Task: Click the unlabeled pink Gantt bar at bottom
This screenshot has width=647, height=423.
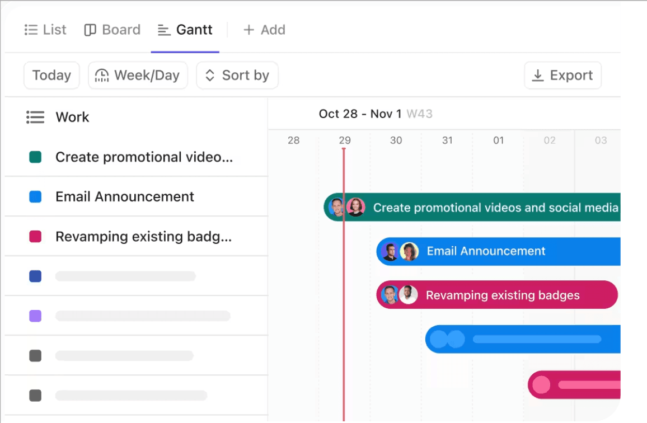Action: pyautogui.click(x=574, y=384)
